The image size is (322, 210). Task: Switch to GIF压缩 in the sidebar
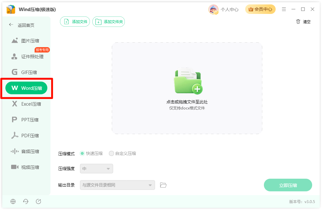coord(26,72)
